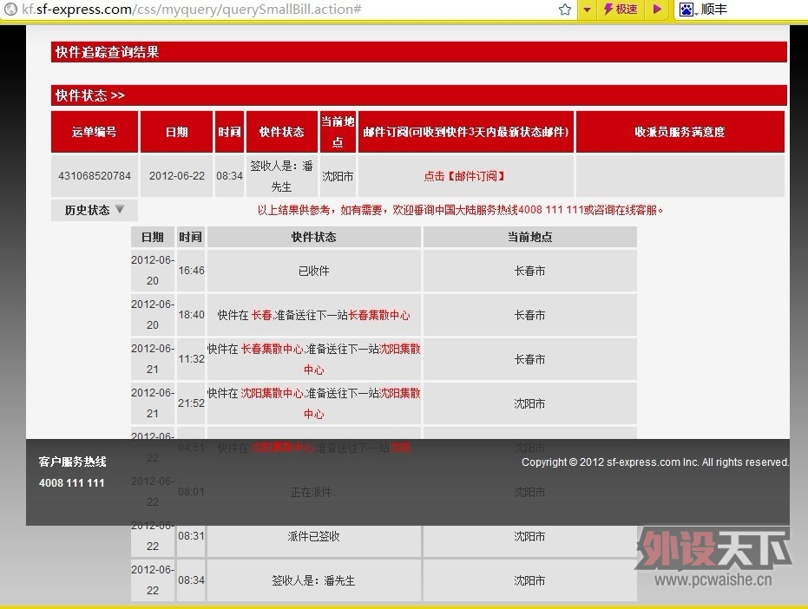Click the 已收件 status cell
This screenshot has height=609, width=808.
(314, 271)
